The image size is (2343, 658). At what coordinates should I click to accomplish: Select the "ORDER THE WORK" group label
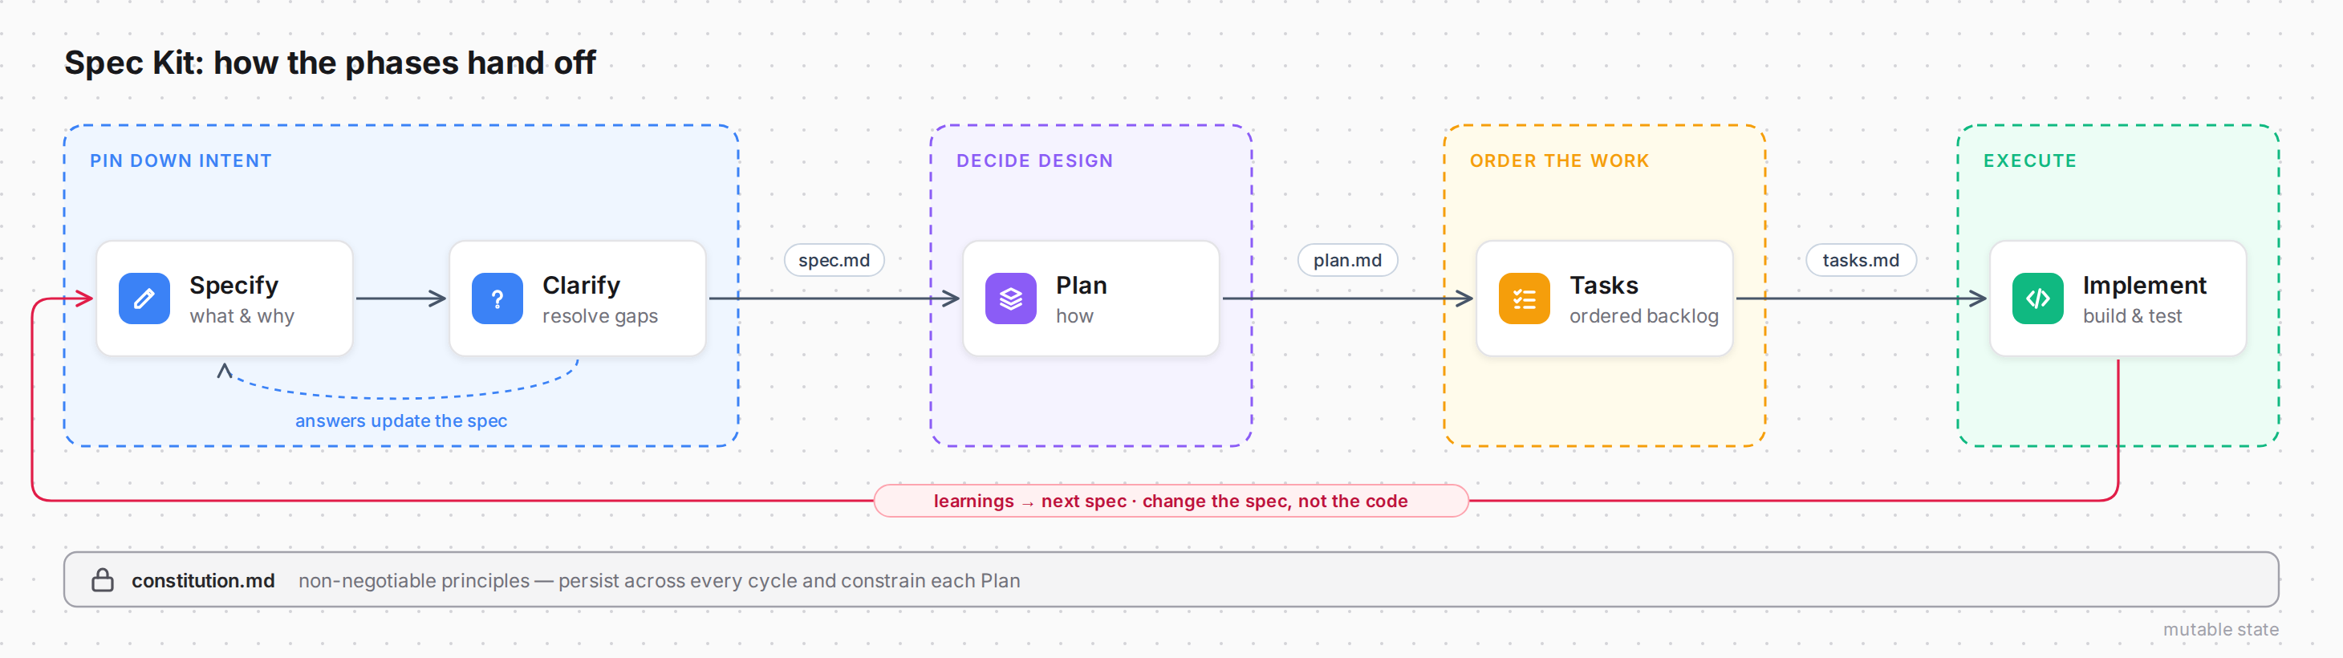pos(1560,161)
